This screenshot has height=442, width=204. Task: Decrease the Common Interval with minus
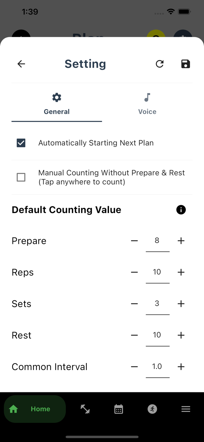(x=134, y=367)
